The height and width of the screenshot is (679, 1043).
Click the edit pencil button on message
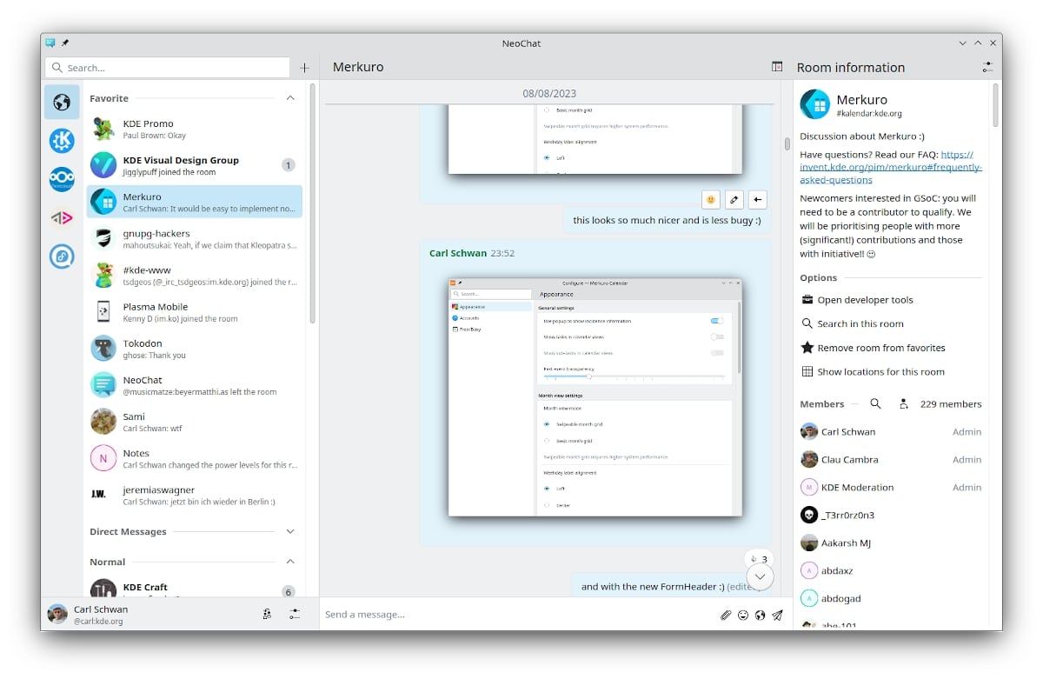click(x=734, y=200)
